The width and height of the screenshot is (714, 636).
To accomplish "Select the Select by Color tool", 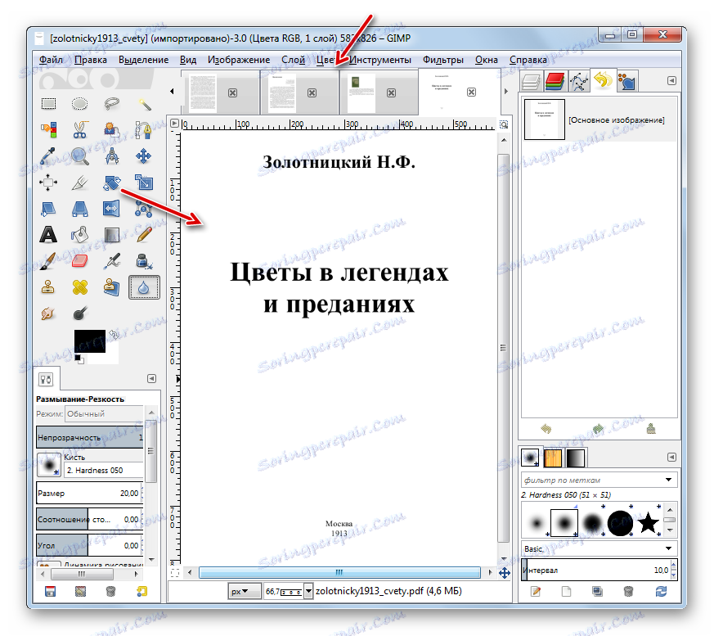I will pyautogui.click(x=49, y=130).
